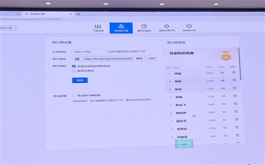Delete the rank 3 杨伟 entry
The image size is (265, 165).
coord(235,88)
